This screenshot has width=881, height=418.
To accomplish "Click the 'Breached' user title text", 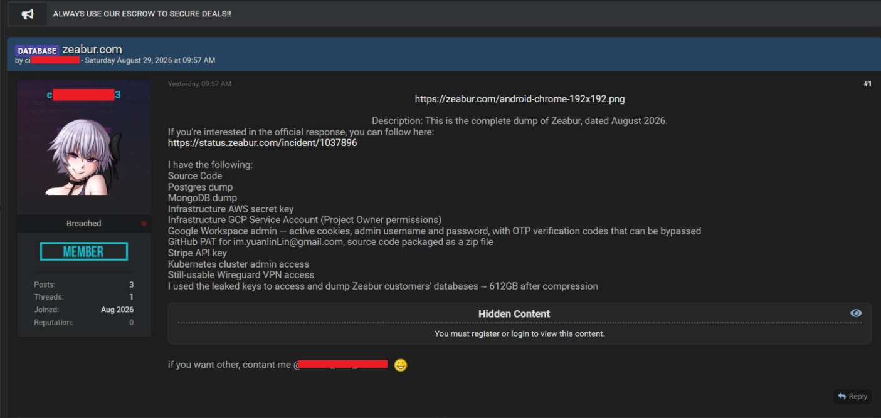I will click(x=84, y=223).
